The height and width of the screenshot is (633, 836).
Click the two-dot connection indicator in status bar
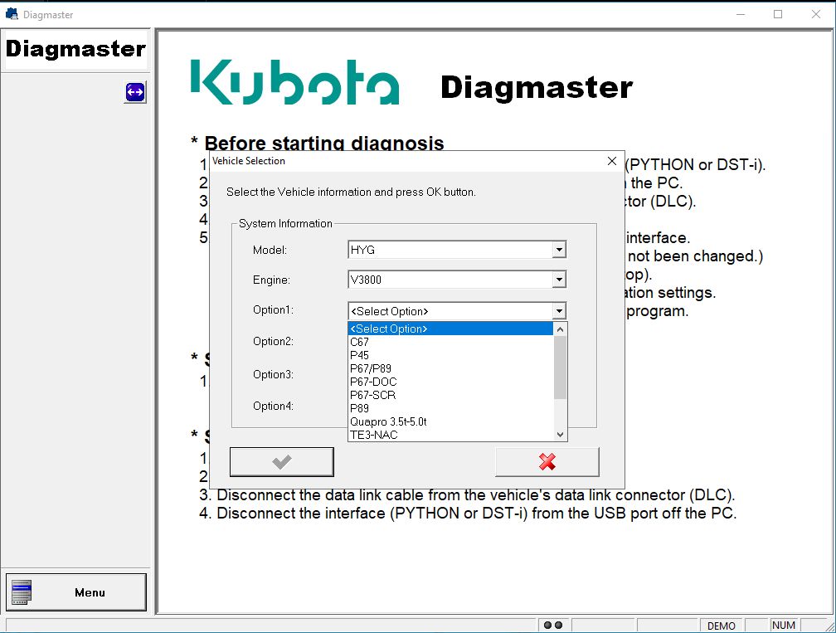553,625
